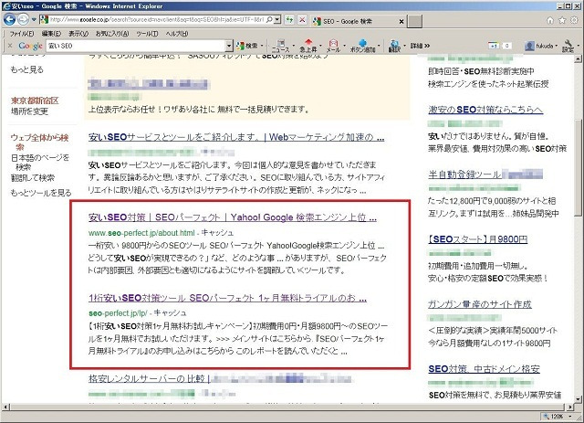This screenshot has height=423, width=584.
Task: Open a new blank tab
Action: pos(414,22)
